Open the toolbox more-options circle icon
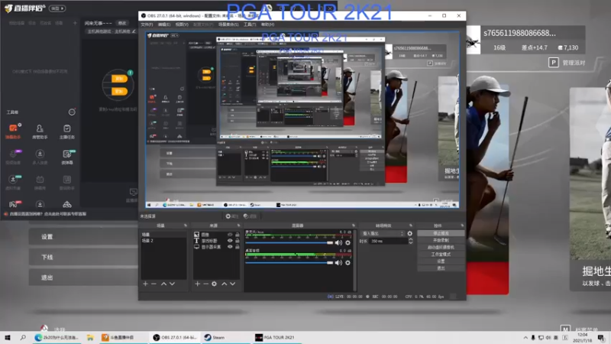 point(72,112)
